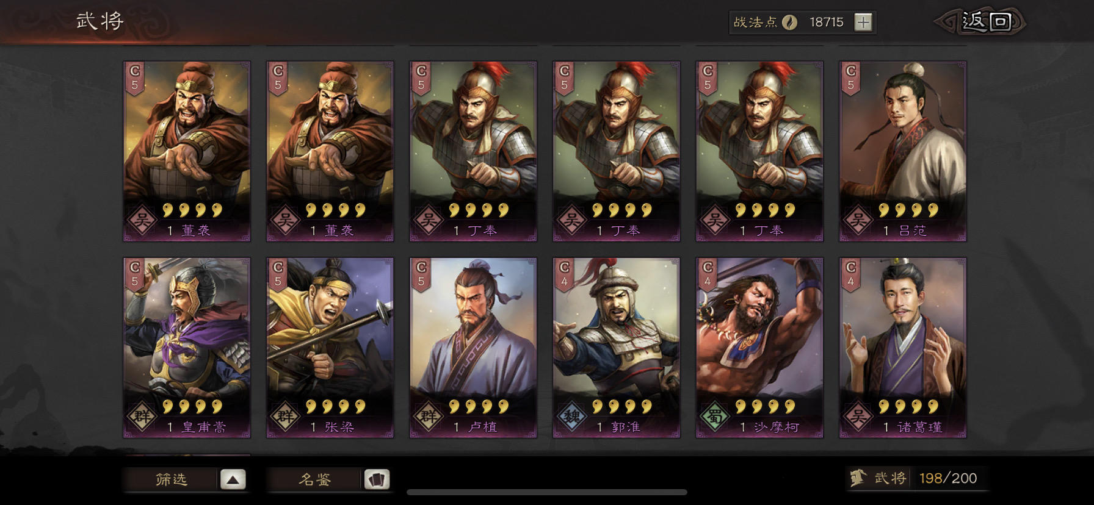Image resolution: width=1094 pixels, height=505 pixels.
Task: Select the 皇甫嵩 general card
Action: tap(187, 348)
